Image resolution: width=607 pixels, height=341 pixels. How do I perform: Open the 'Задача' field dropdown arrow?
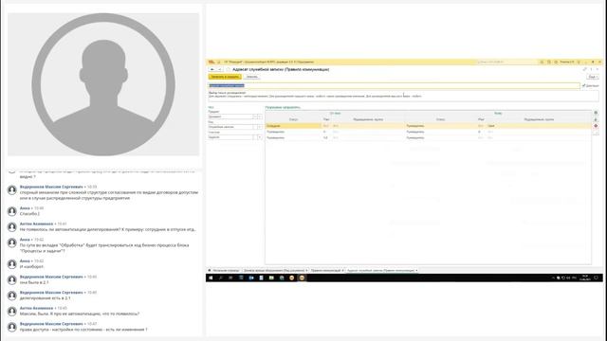[x=259, y=137]
